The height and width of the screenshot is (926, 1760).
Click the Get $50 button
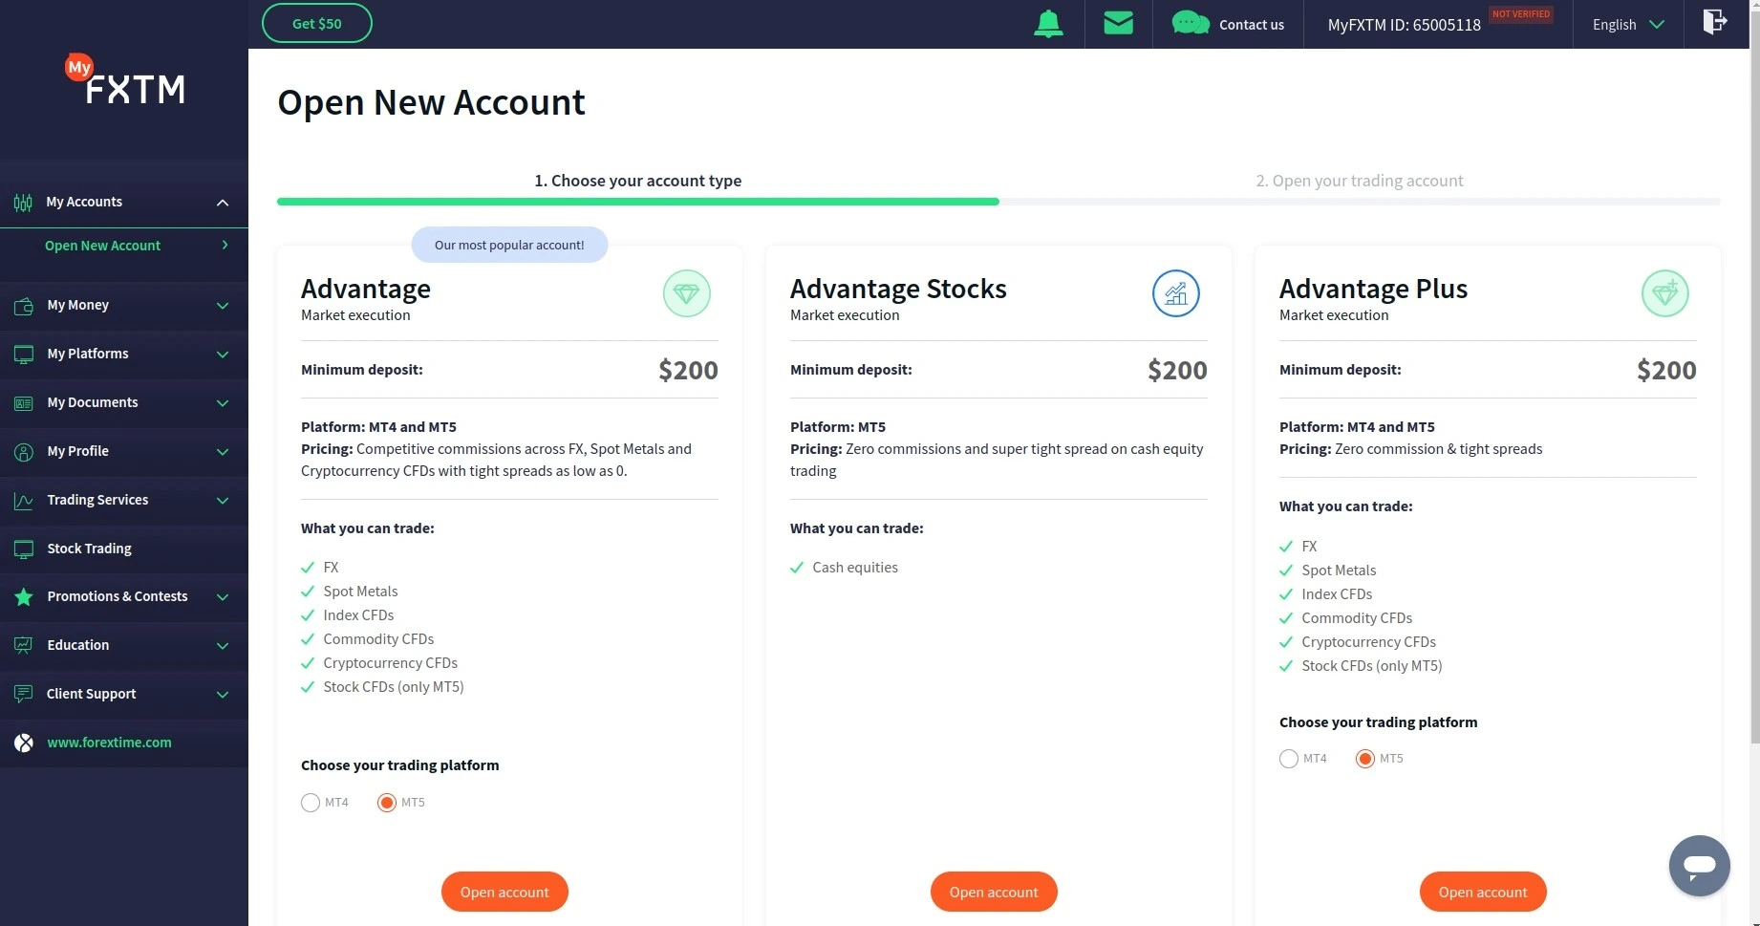pos(316,24)
